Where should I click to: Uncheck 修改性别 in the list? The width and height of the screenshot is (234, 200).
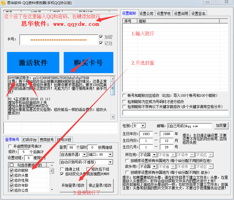click(x=11, y=180)
